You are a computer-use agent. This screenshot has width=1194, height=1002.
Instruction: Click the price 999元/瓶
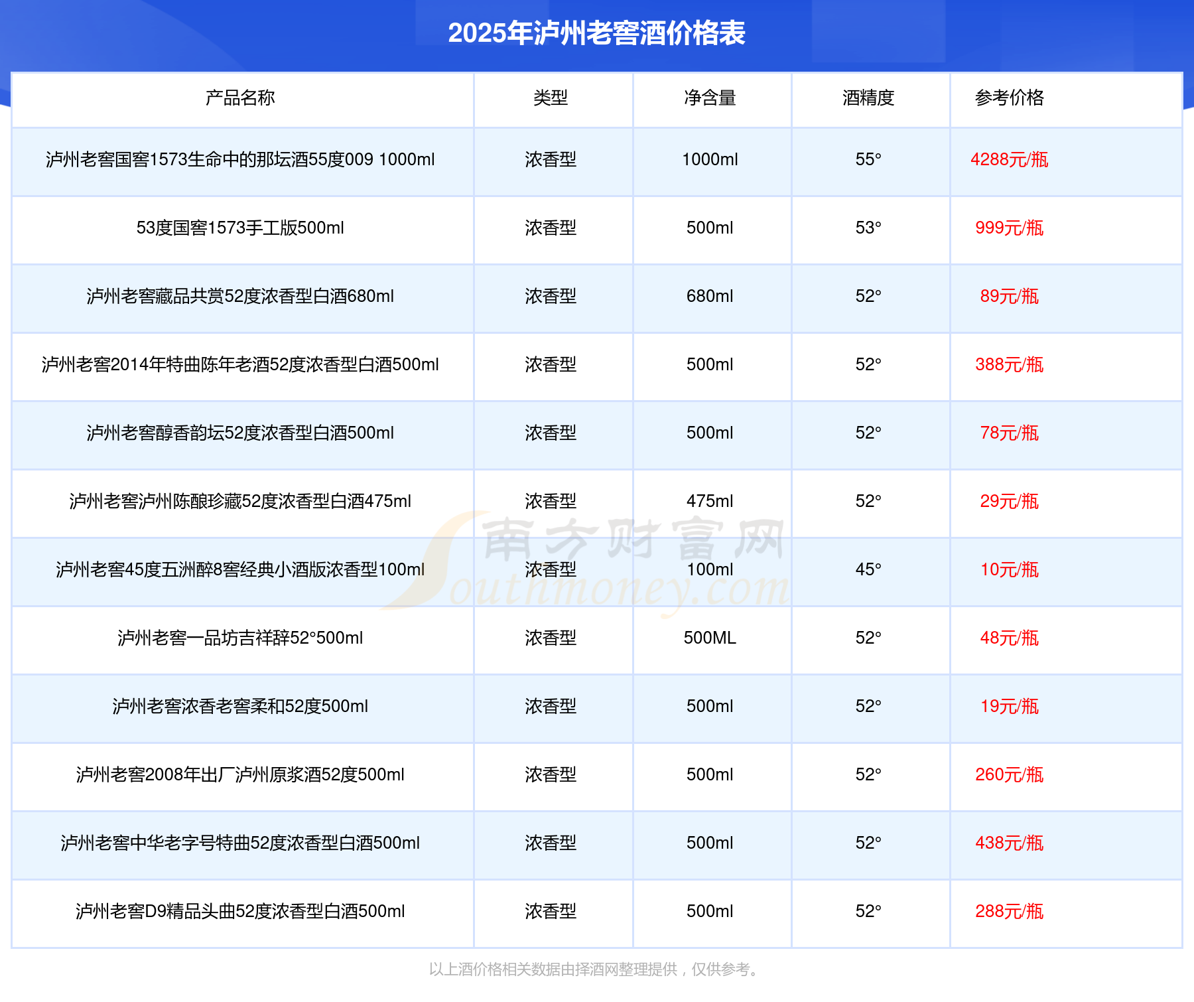pyautogui.click(x=1009, y=228)
